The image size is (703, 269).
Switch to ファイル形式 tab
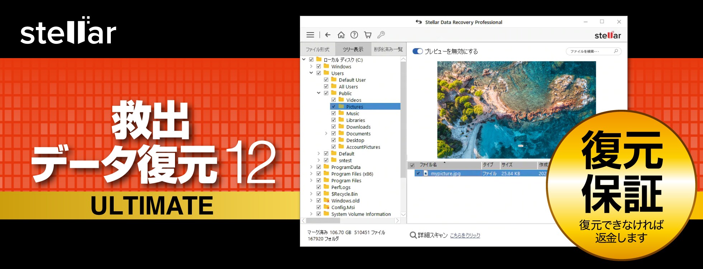point(317,49)
